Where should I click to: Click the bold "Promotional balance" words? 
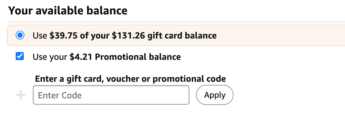pyautogui.click(x=138, y=57)
